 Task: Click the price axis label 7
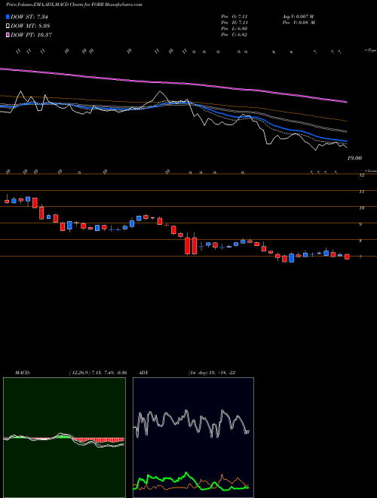(360, 257)
